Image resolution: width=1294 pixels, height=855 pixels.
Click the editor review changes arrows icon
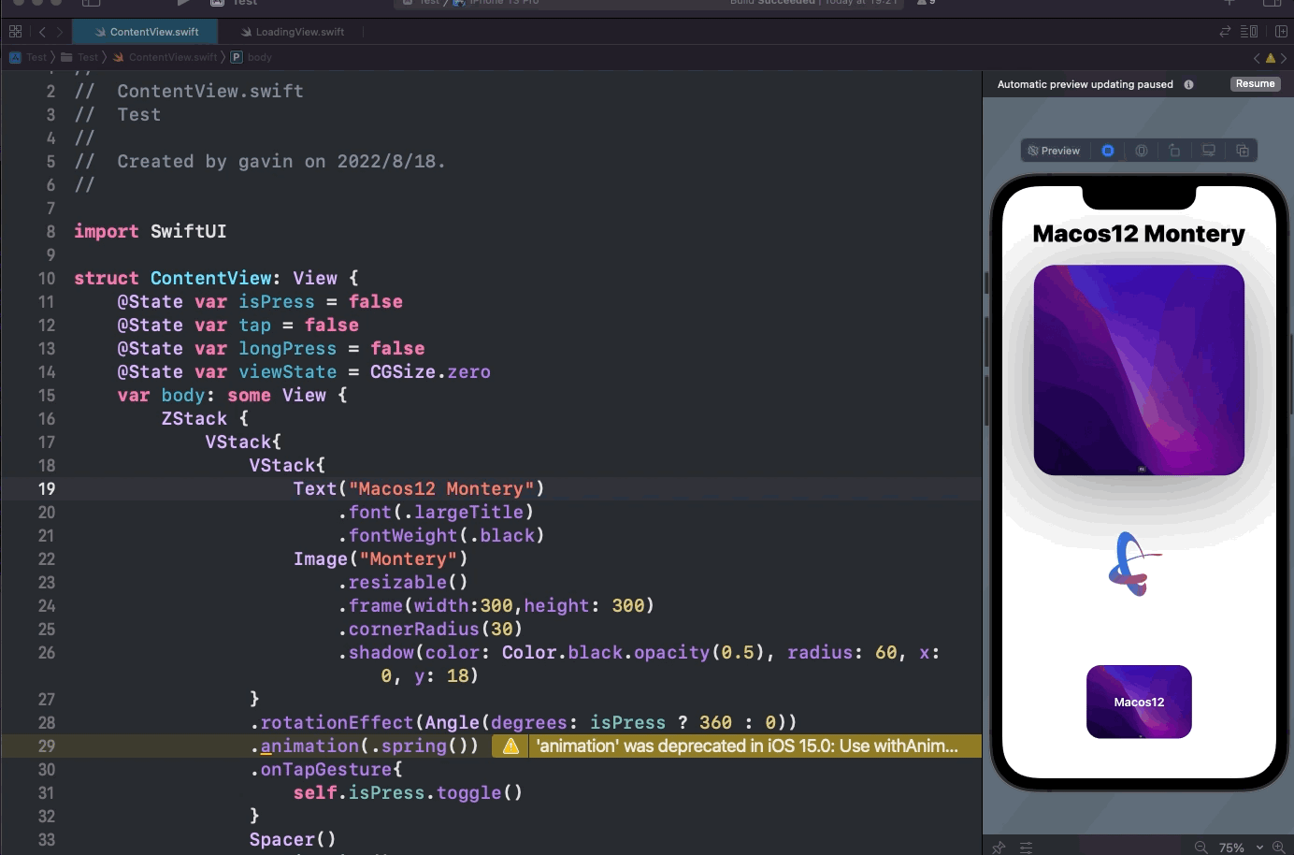tap(1225, 31)
